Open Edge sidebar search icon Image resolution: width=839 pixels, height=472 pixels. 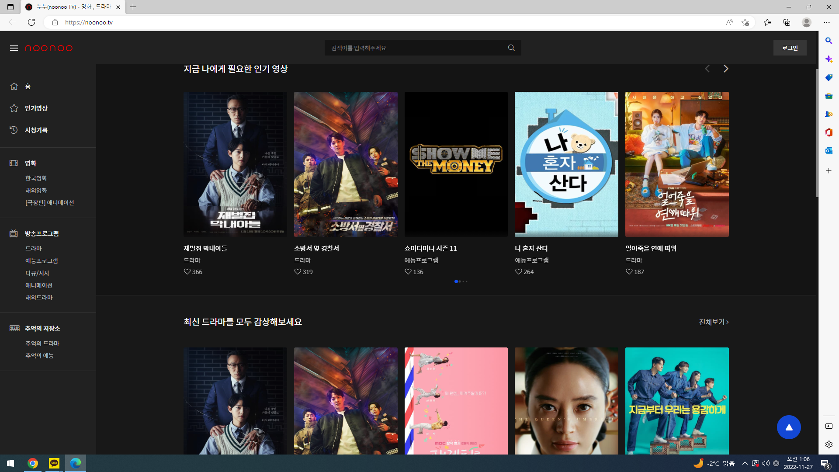pos(829,41)
